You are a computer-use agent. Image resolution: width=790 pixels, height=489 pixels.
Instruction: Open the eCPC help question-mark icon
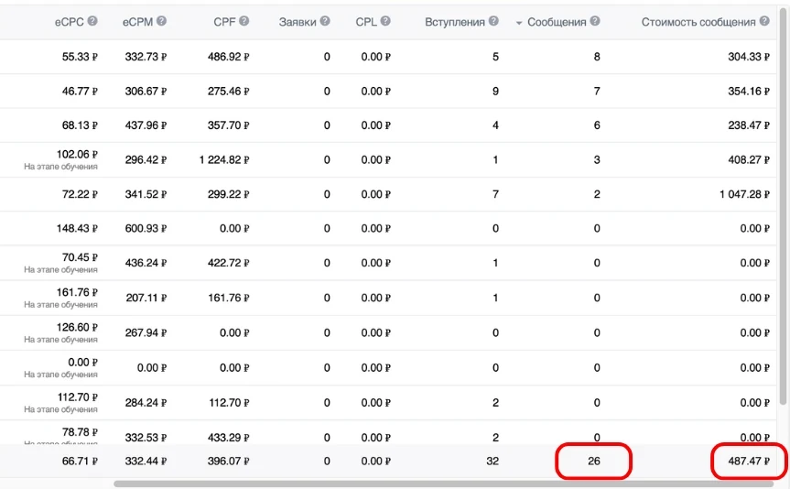(92, 21)
